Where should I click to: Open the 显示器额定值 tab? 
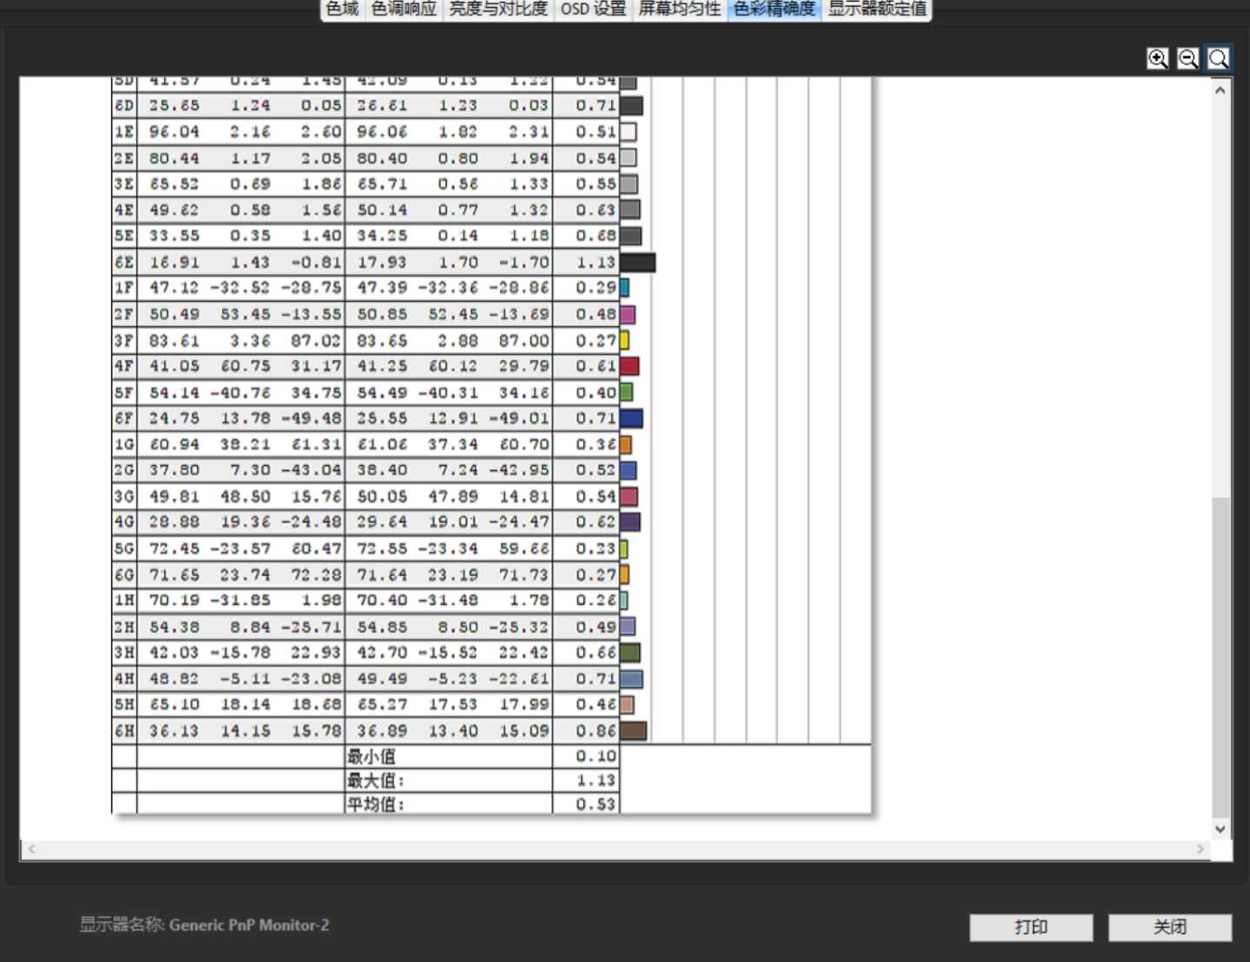877,10
